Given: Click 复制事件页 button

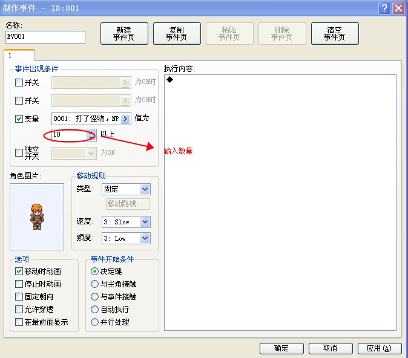Looking at the screenshot, I should click(x=177, y=33).
